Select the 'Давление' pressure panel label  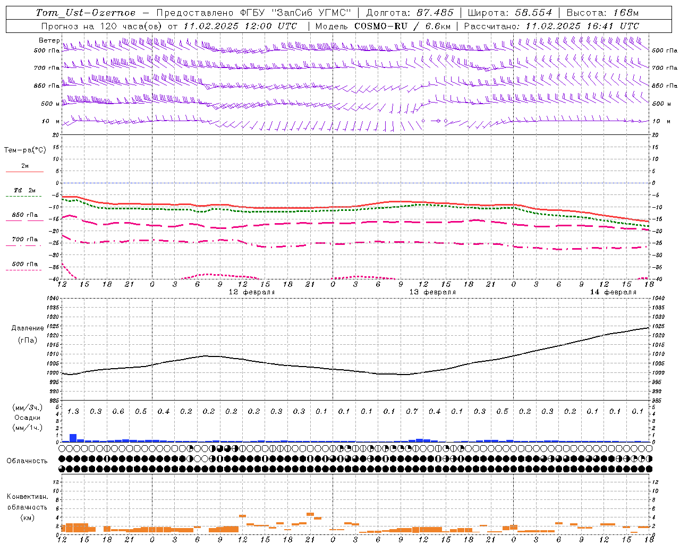28,328
